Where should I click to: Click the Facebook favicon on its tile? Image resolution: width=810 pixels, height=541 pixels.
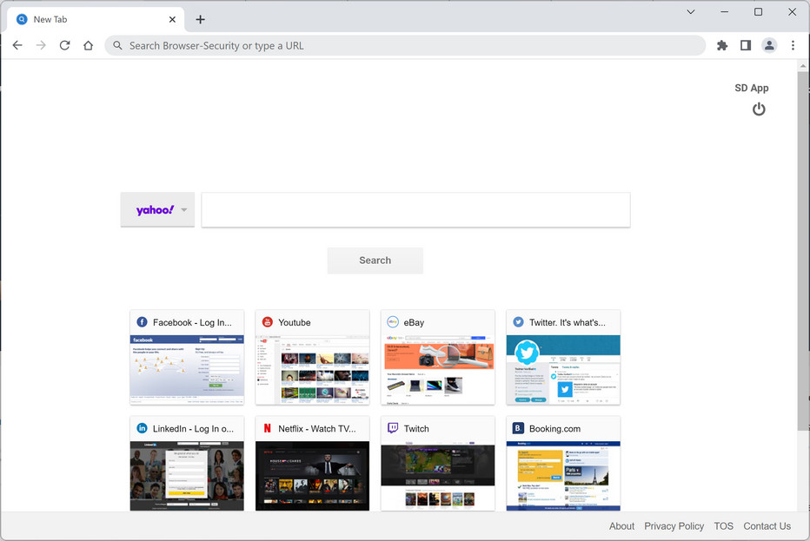pyautogui.click(x=142, y=322)
